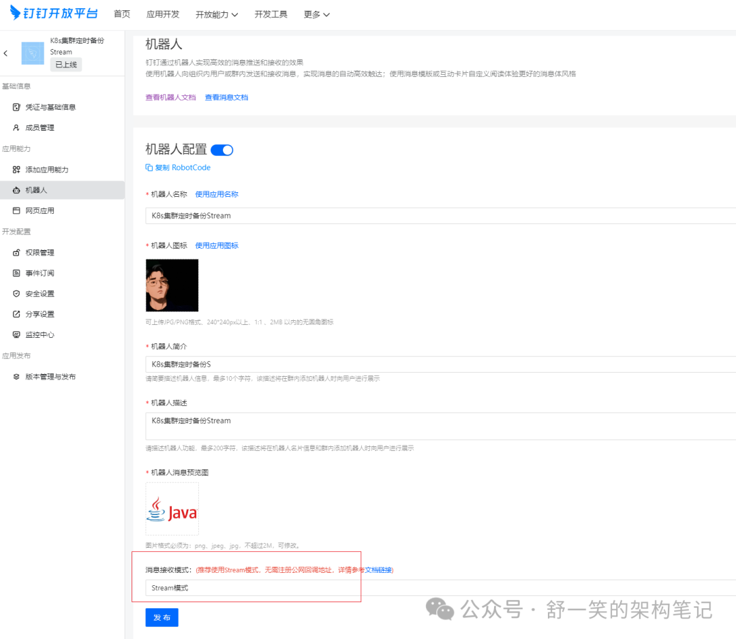This screenshot has height=639, width=736.
Task: Open the 首页 nav item
Action: coord(122,14)
